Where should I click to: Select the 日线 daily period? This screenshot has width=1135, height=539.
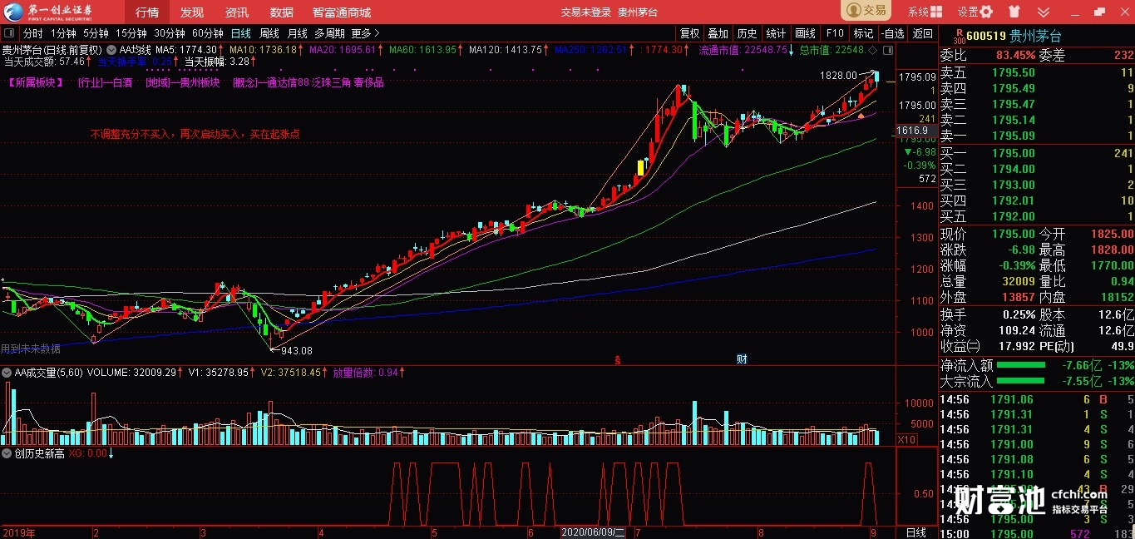click(241, 33)
